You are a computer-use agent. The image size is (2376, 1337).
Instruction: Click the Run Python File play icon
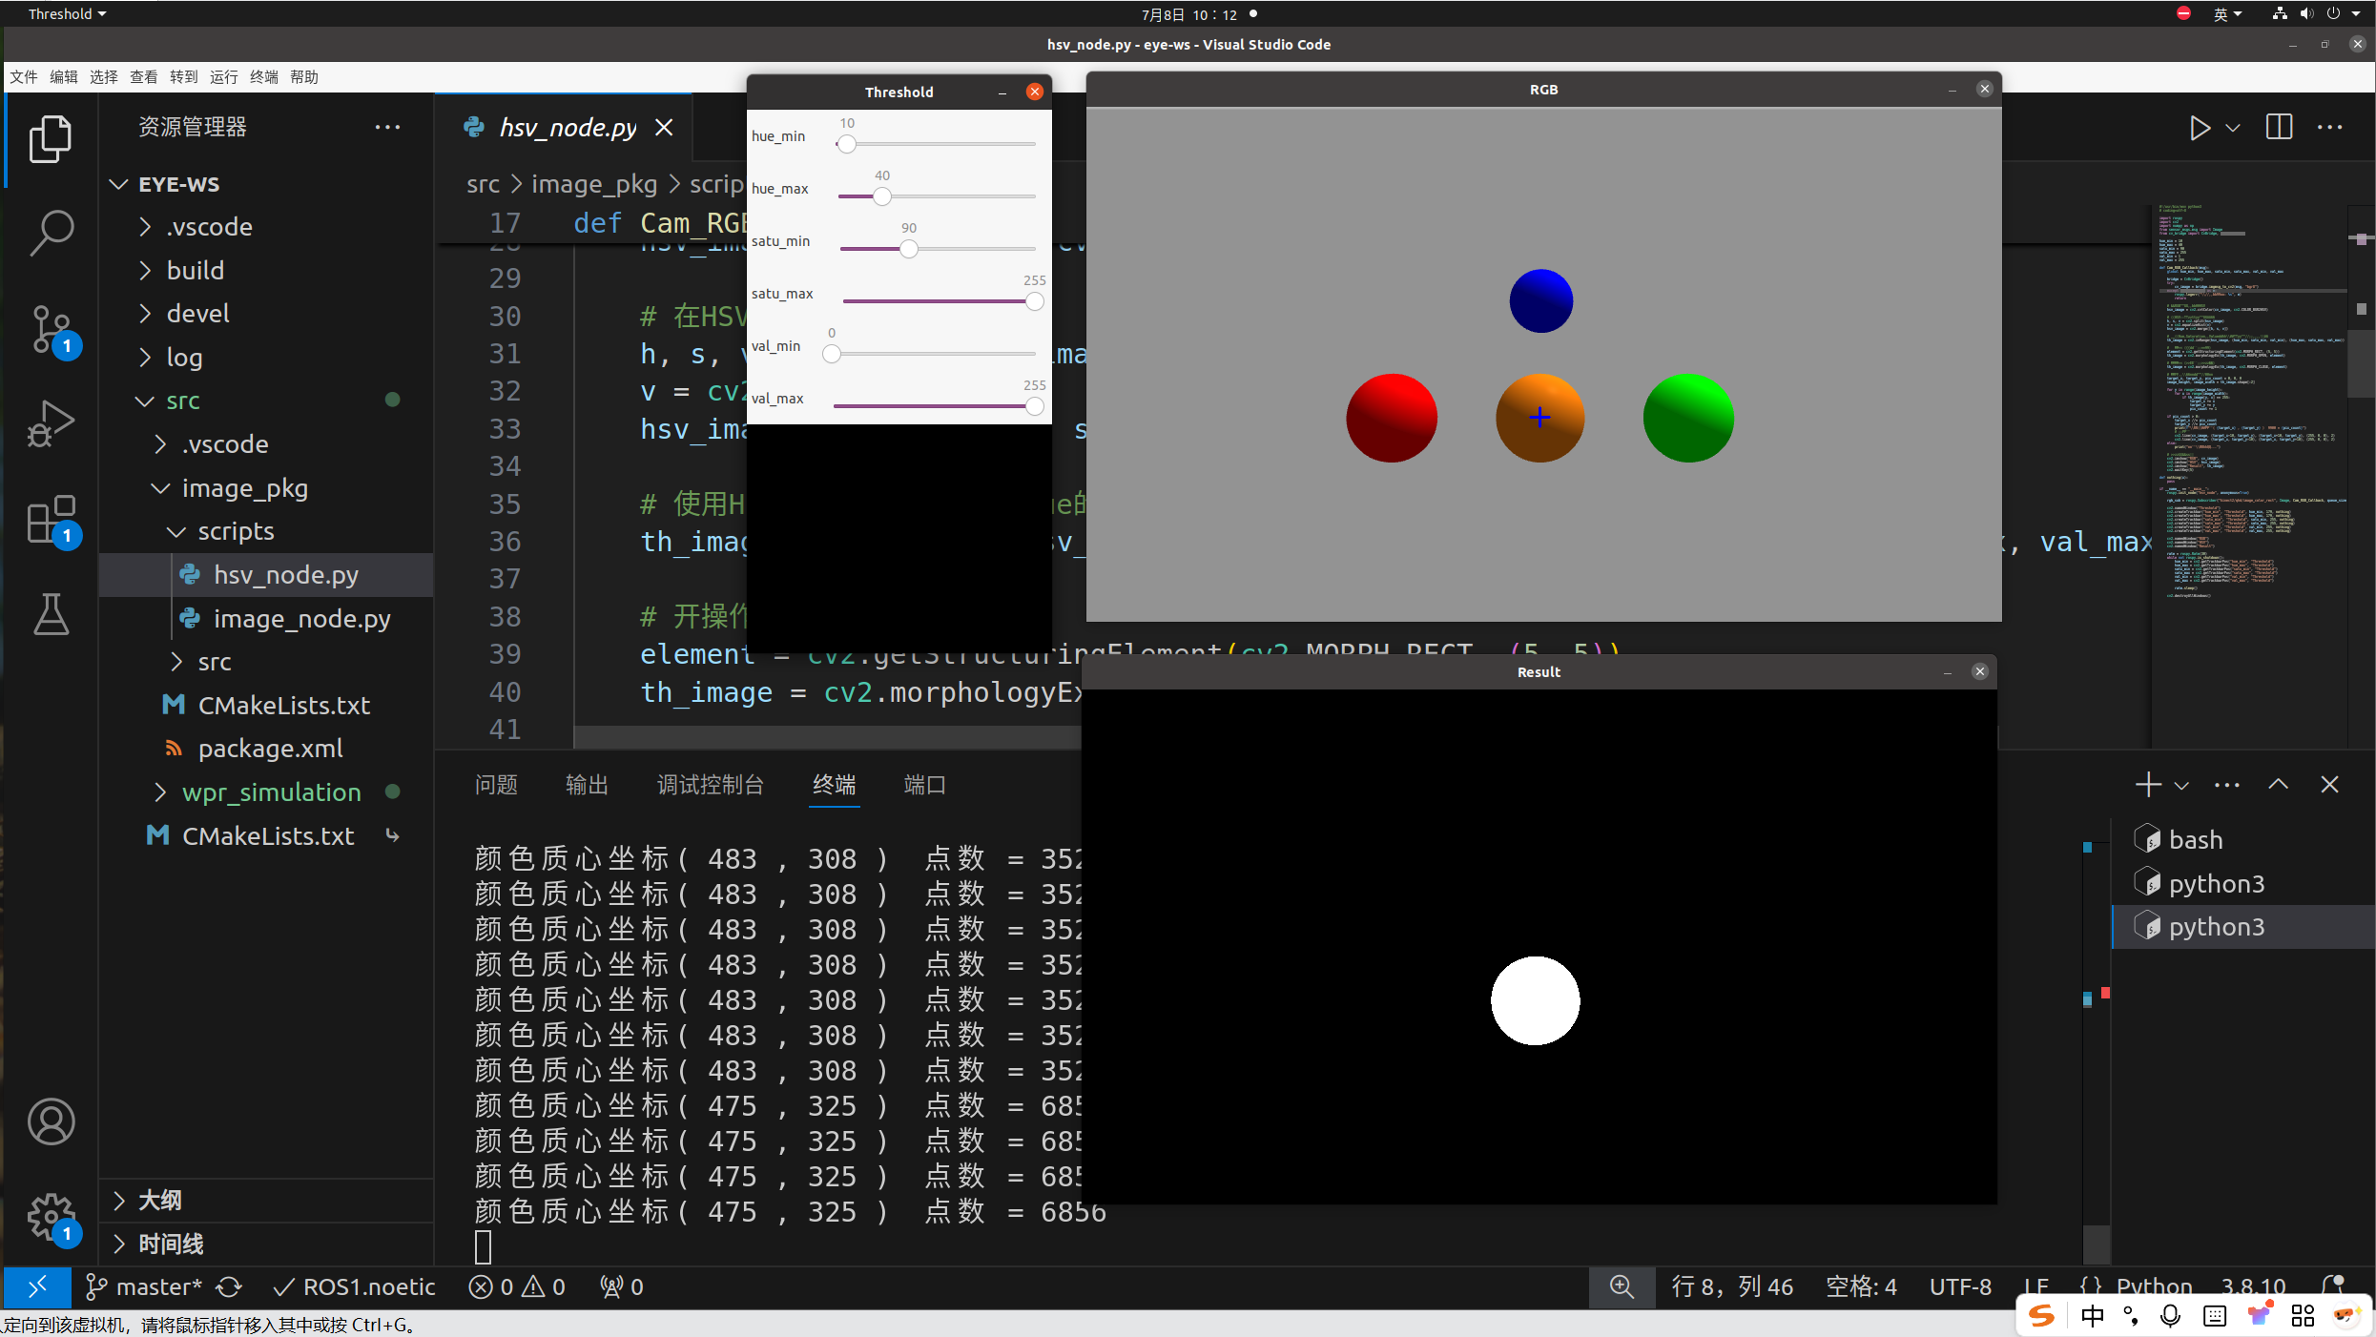(x=2199, y=128)
